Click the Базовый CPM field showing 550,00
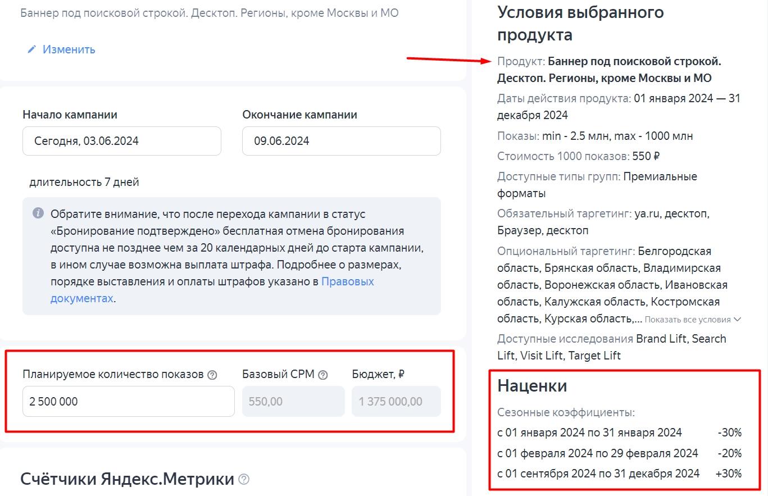This screenshot has height=496, width=768. [293, 402]
